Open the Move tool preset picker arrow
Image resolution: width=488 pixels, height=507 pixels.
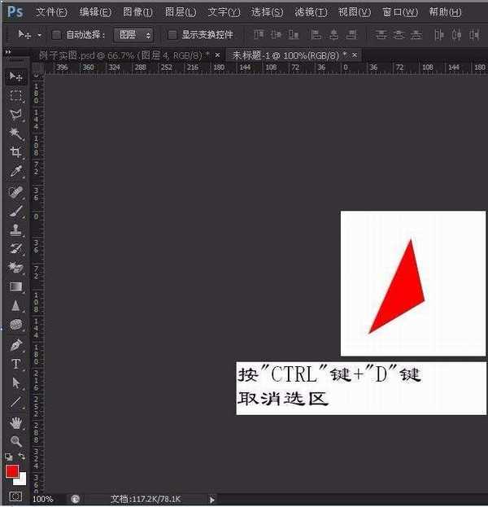(39, 35)
